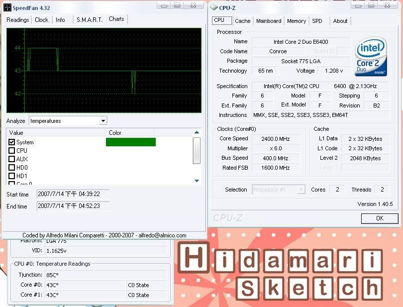Click the green System color swatch
Viewport: 403px width, 307px height.
point(131,142)
